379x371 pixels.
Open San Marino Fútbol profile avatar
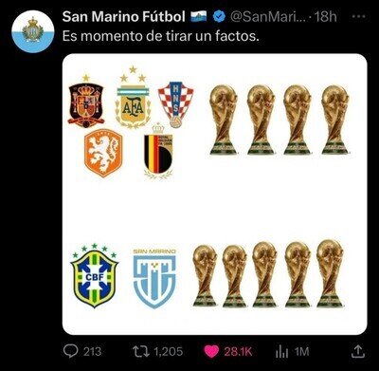coord(33,31)
